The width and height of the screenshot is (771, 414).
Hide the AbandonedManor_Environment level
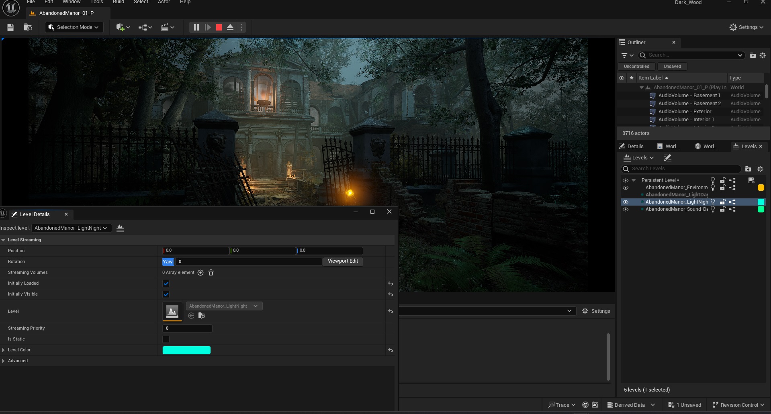tap(626, 188)
